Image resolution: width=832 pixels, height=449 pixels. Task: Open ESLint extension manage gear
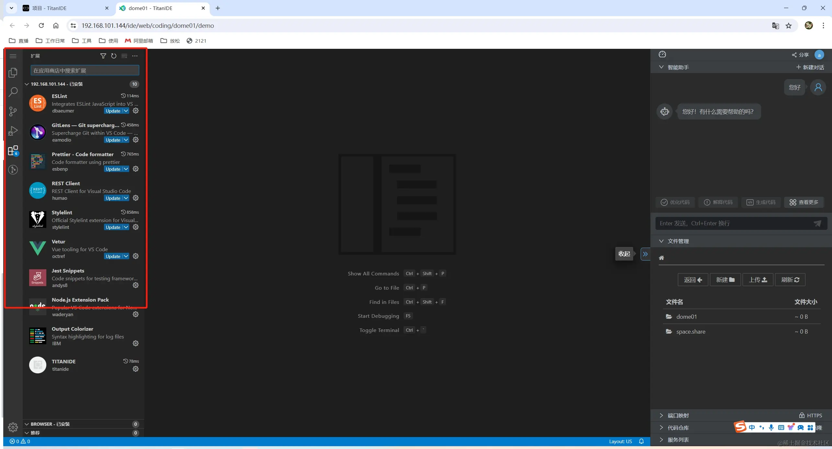coord(136,111)
